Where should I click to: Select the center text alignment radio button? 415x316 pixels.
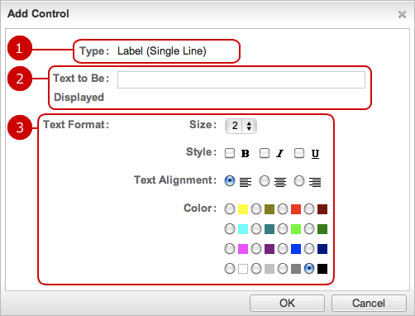[265, 181]
